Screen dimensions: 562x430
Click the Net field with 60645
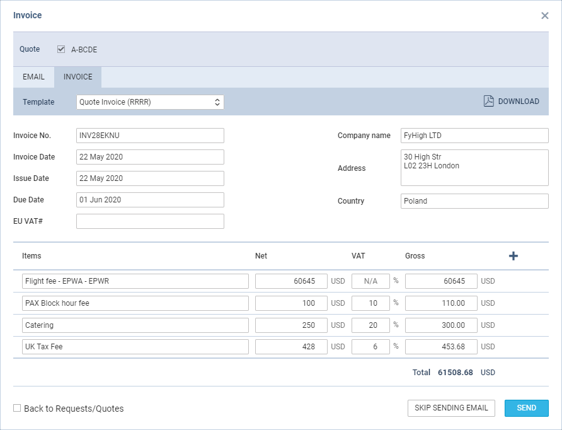point(291,281)
